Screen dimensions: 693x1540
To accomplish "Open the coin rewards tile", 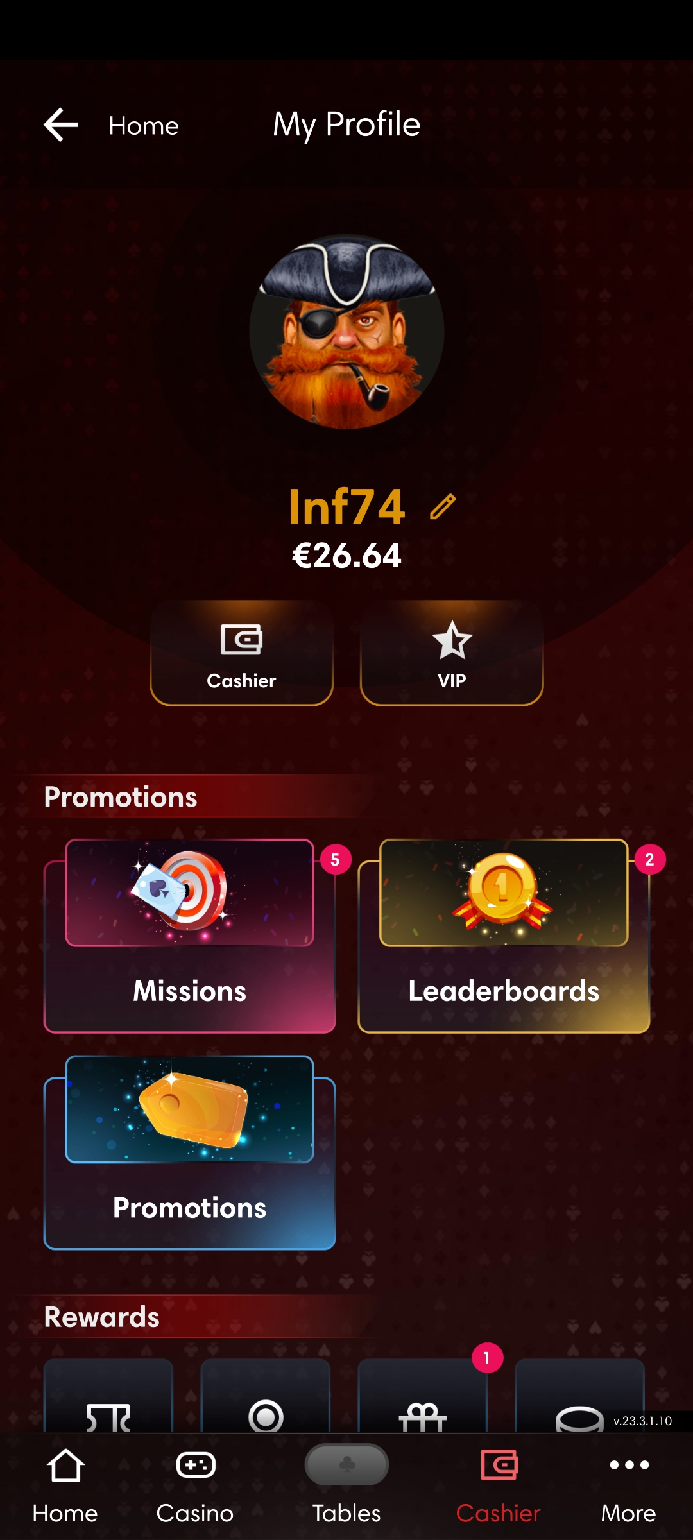I will pos(579,1395).
